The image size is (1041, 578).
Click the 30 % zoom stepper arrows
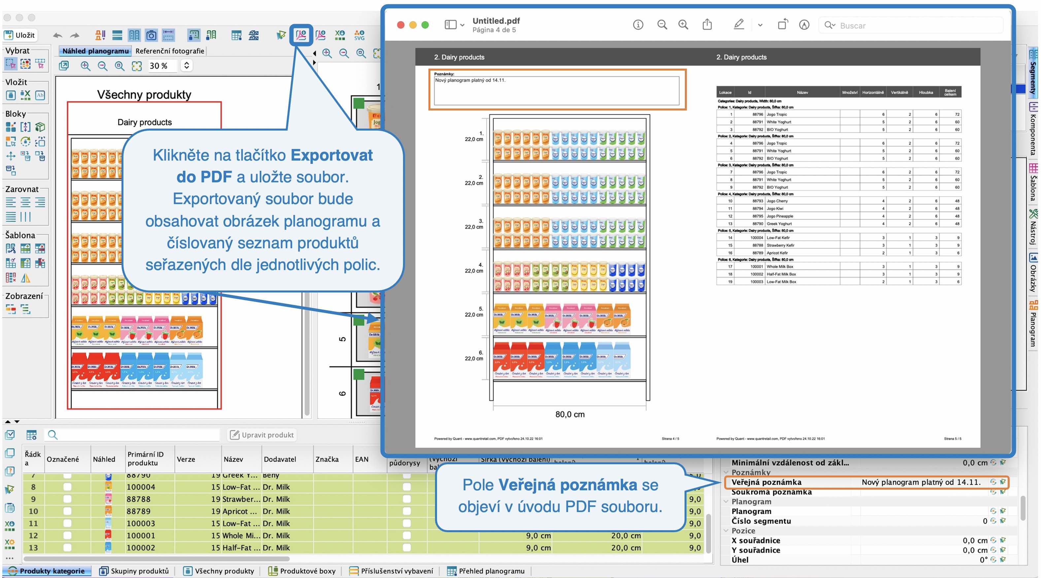186,65
